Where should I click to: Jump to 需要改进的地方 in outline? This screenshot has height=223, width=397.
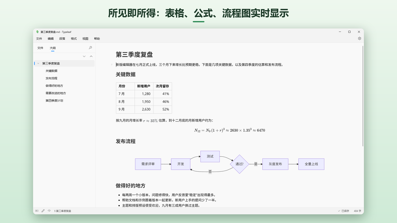point(56,93)
